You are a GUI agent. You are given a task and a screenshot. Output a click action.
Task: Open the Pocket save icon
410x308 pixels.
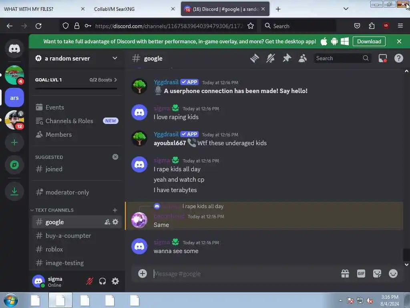click(x=357, y=26)
